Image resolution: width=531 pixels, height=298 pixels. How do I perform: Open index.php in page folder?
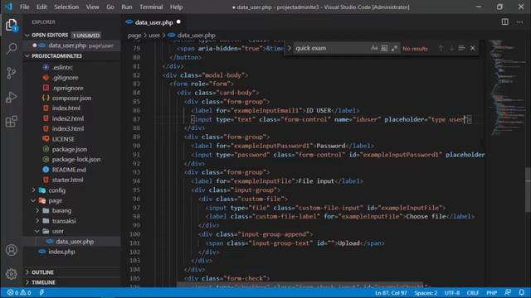(61, 252)
